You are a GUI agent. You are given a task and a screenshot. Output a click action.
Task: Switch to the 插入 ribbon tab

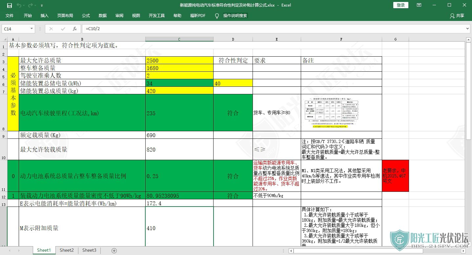(x=45, y=16)
